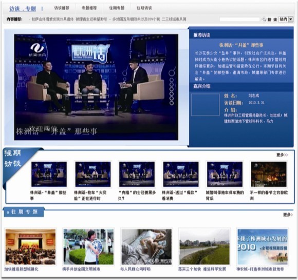Open the 校车“大变脸” interview thumbnail

(93, 174)
